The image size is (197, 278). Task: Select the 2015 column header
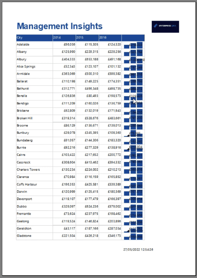[x=87, y=38]
